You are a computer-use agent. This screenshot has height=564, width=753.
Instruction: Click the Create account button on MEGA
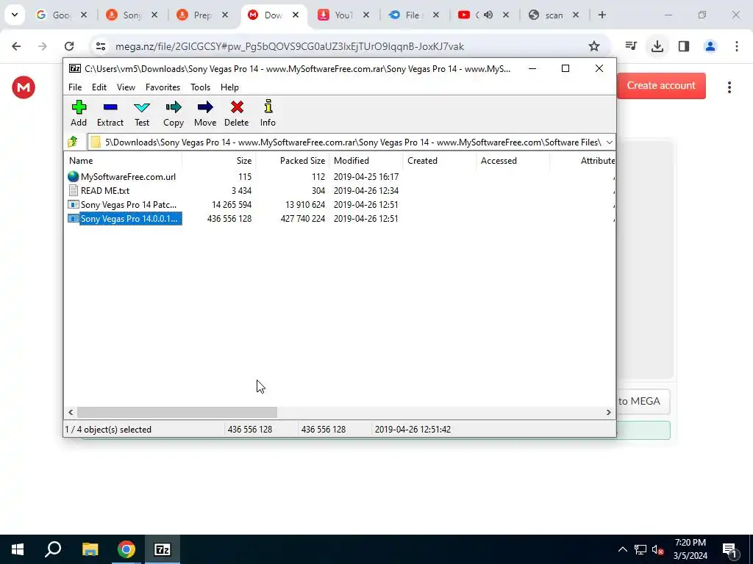[x=661, y=86]
